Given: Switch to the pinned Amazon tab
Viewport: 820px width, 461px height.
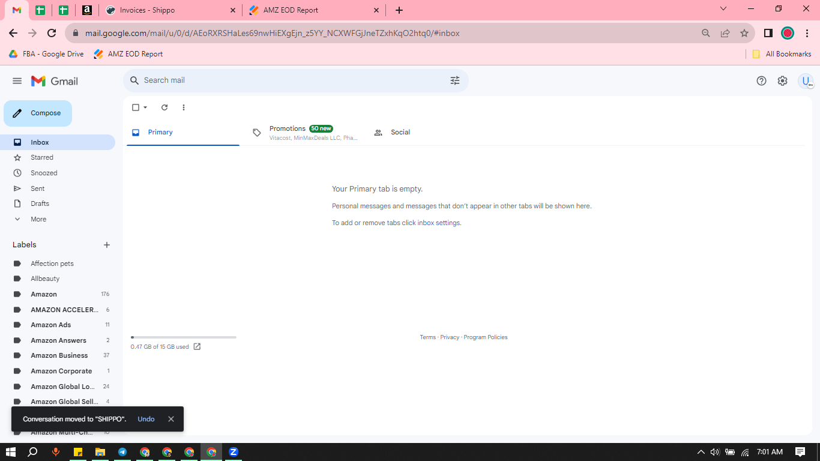Looking at the screenshot, I should (x=87, y=10).
